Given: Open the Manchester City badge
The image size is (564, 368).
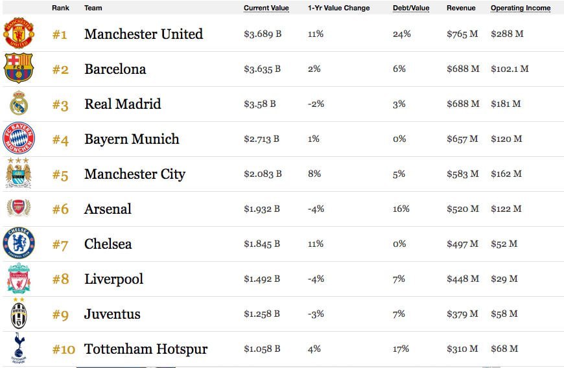Looking at the screenshot, I should (x=19, y=172).
